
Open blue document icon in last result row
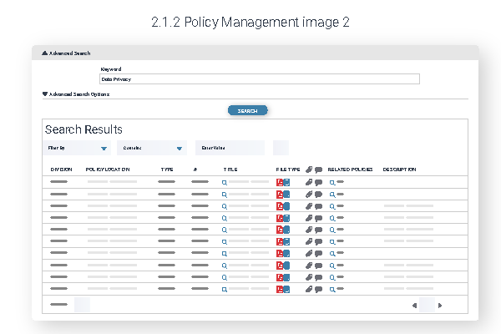click(x=286, y=289)
